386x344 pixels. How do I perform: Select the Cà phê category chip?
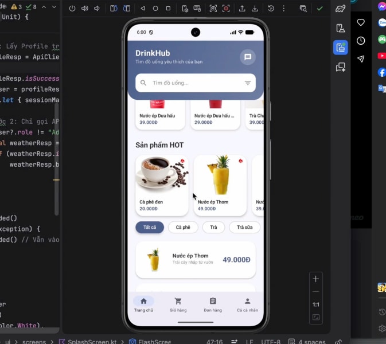click(x=183, y=227)
